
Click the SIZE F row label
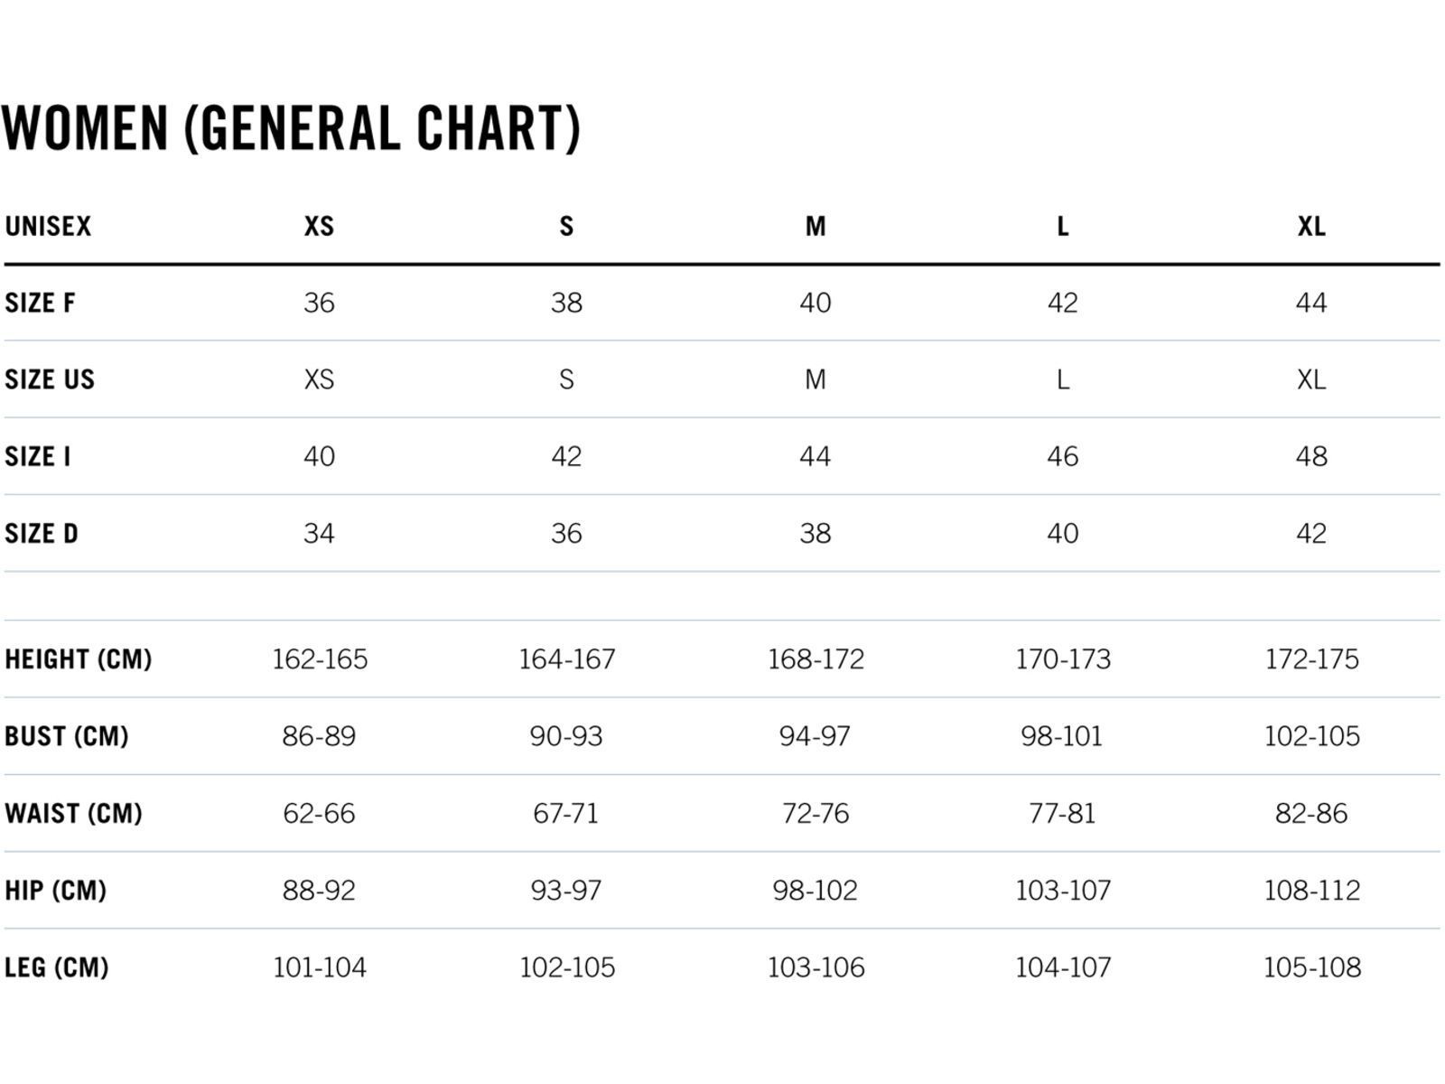point(40,303)
